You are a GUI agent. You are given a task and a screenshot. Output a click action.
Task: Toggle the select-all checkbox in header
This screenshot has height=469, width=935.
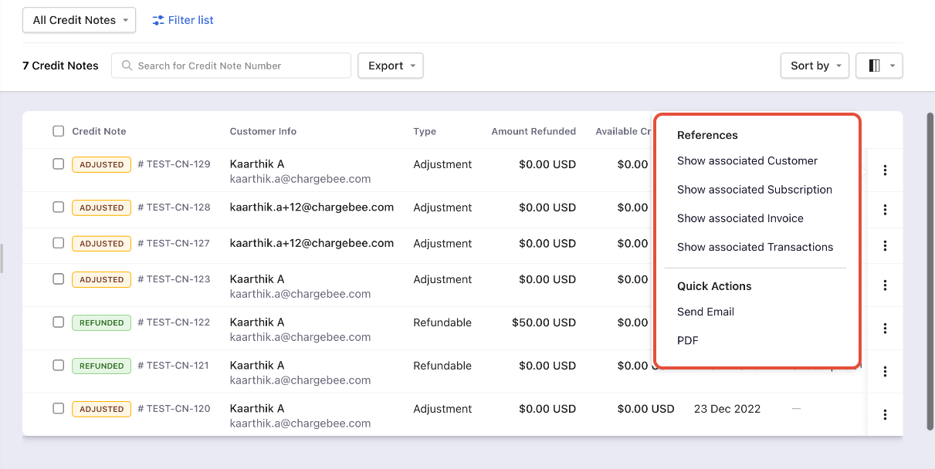click(x=59, y=131)
